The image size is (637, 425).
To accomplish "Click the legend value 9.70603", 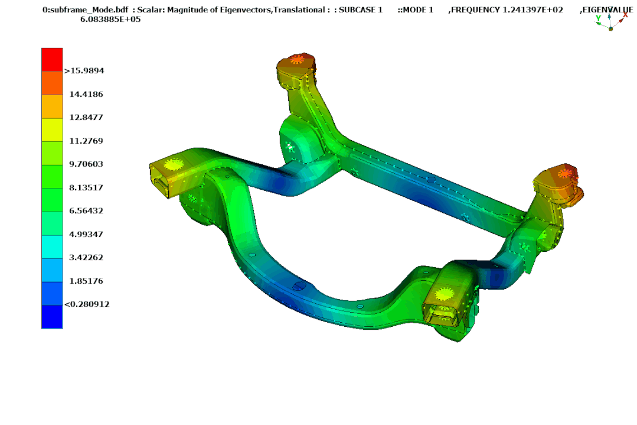I will click(86, 164).
